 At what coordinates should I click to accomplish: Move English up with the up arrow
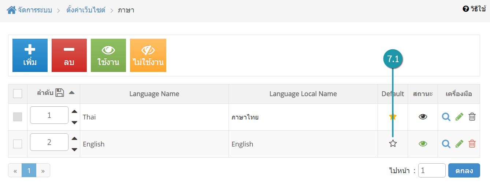74,138
